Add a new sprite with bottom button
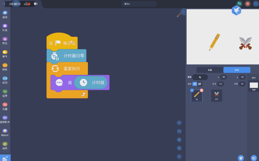The width and height of the screenshot is (259, 161). click(x=241, y=158)
